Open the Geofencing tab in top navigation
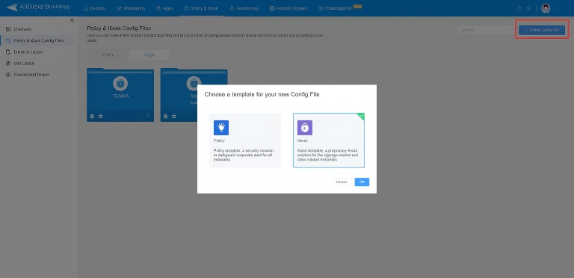 (244, 8)
